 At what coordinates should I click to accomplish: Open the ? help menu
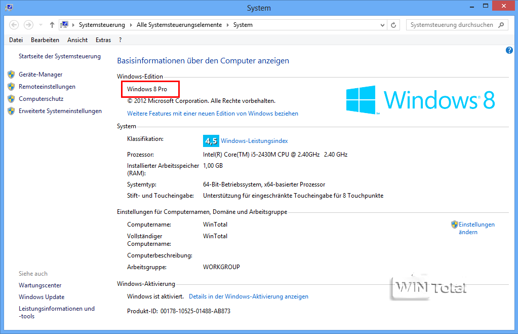pos(120,40)
